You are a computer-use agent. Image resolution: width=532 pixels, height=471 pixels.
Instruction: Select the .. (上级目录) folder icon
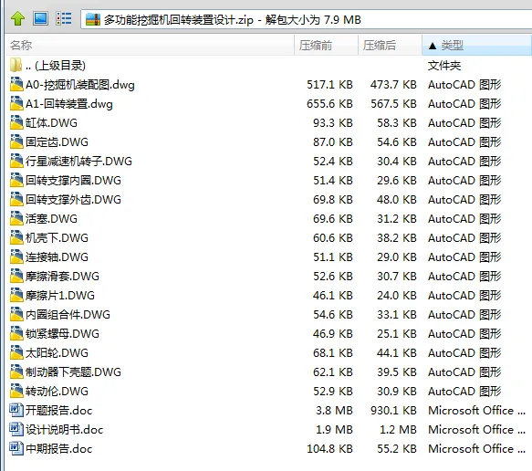coord(16,65)
